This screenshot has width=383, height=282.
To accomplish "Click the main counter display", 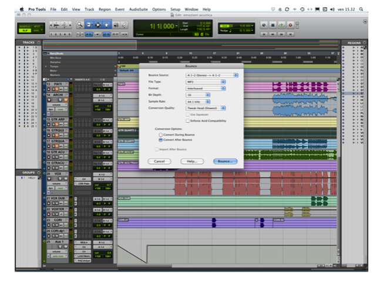I will [x=162, y=26].
